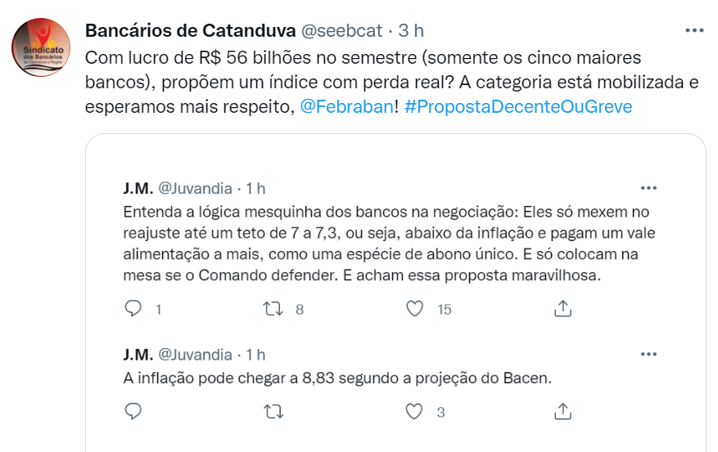Reply to the tweet about lógica mesquinha

click(x=133, y=309)
